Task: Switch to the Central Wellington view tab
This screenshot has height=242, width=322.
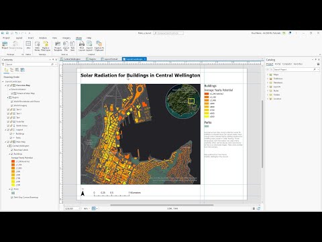Action: pyautogui.click(x=70, y=59)
